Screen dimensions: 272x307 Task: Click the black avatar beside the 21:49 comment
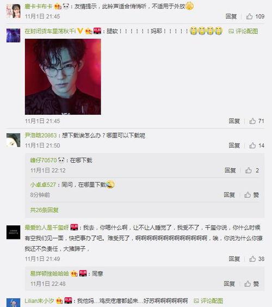point(13,232)
